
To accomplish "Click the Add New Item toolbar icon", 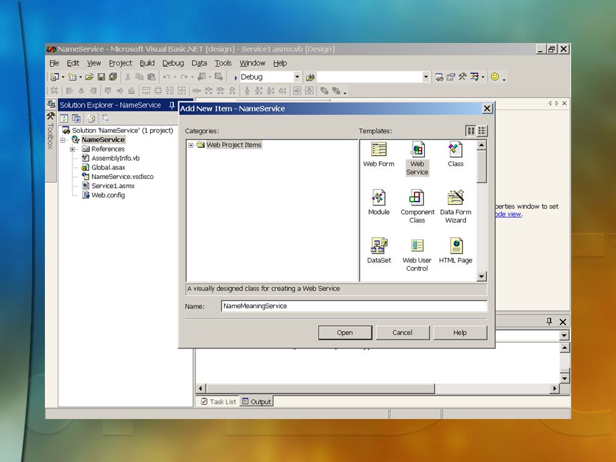I will coord(72,77).
